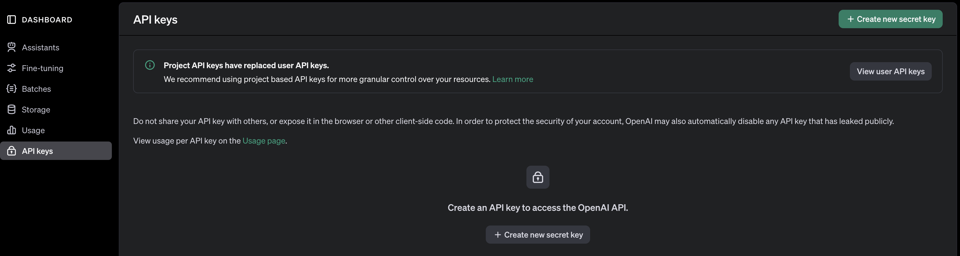The width and height of the screenshot is (960, 256).
Task: Click the green Create new secret key button
Action: pos(890,19)
